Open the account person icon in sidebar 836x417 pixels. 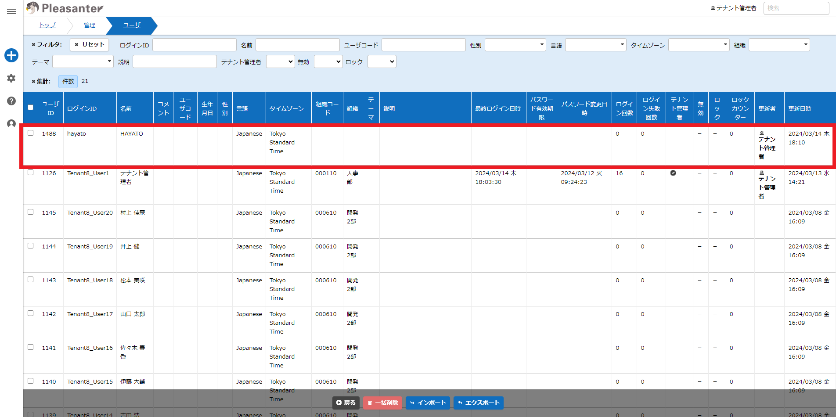pos(11,124)
